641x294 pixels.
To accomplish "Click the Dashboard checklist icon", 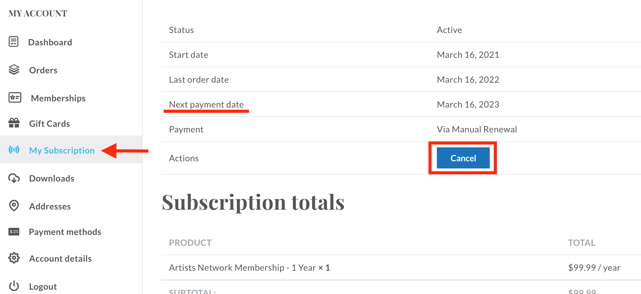I will [14, 42].
